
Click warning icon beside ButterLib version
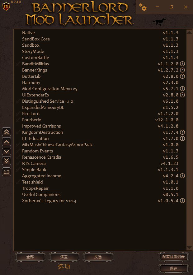pos(182,76)
